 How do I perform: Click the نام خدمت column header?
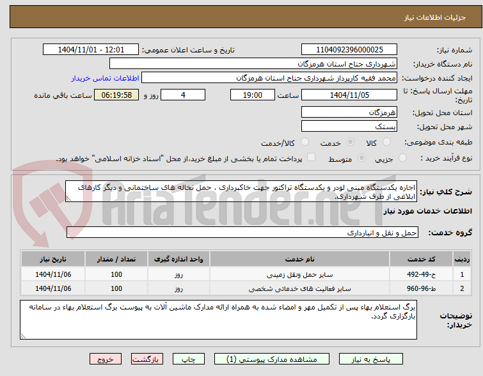pos(300,259)
